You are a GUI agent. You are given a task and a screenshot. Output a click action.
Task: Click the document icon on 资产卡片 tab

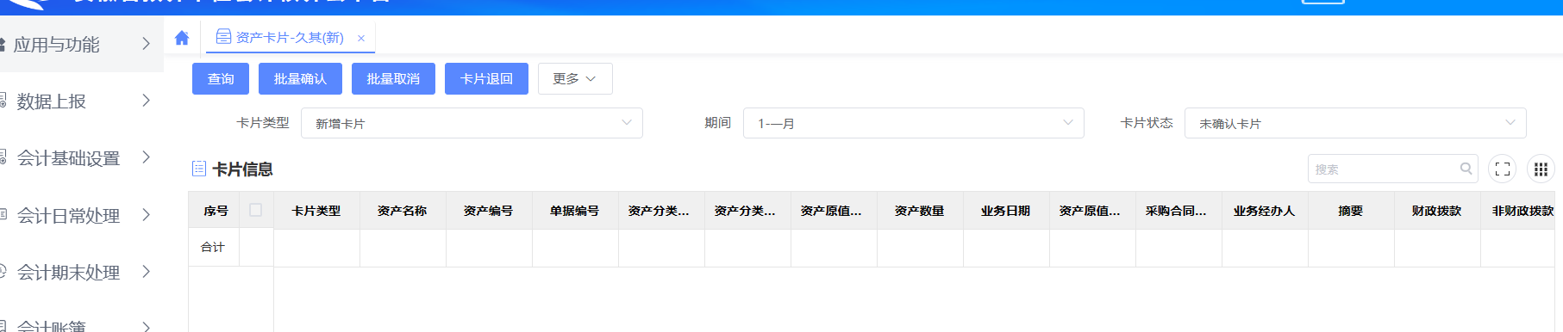tap(223, 37)
